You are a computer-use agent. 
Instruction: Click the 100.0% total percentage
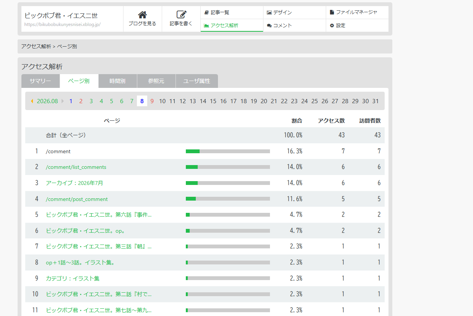point(293,135)
